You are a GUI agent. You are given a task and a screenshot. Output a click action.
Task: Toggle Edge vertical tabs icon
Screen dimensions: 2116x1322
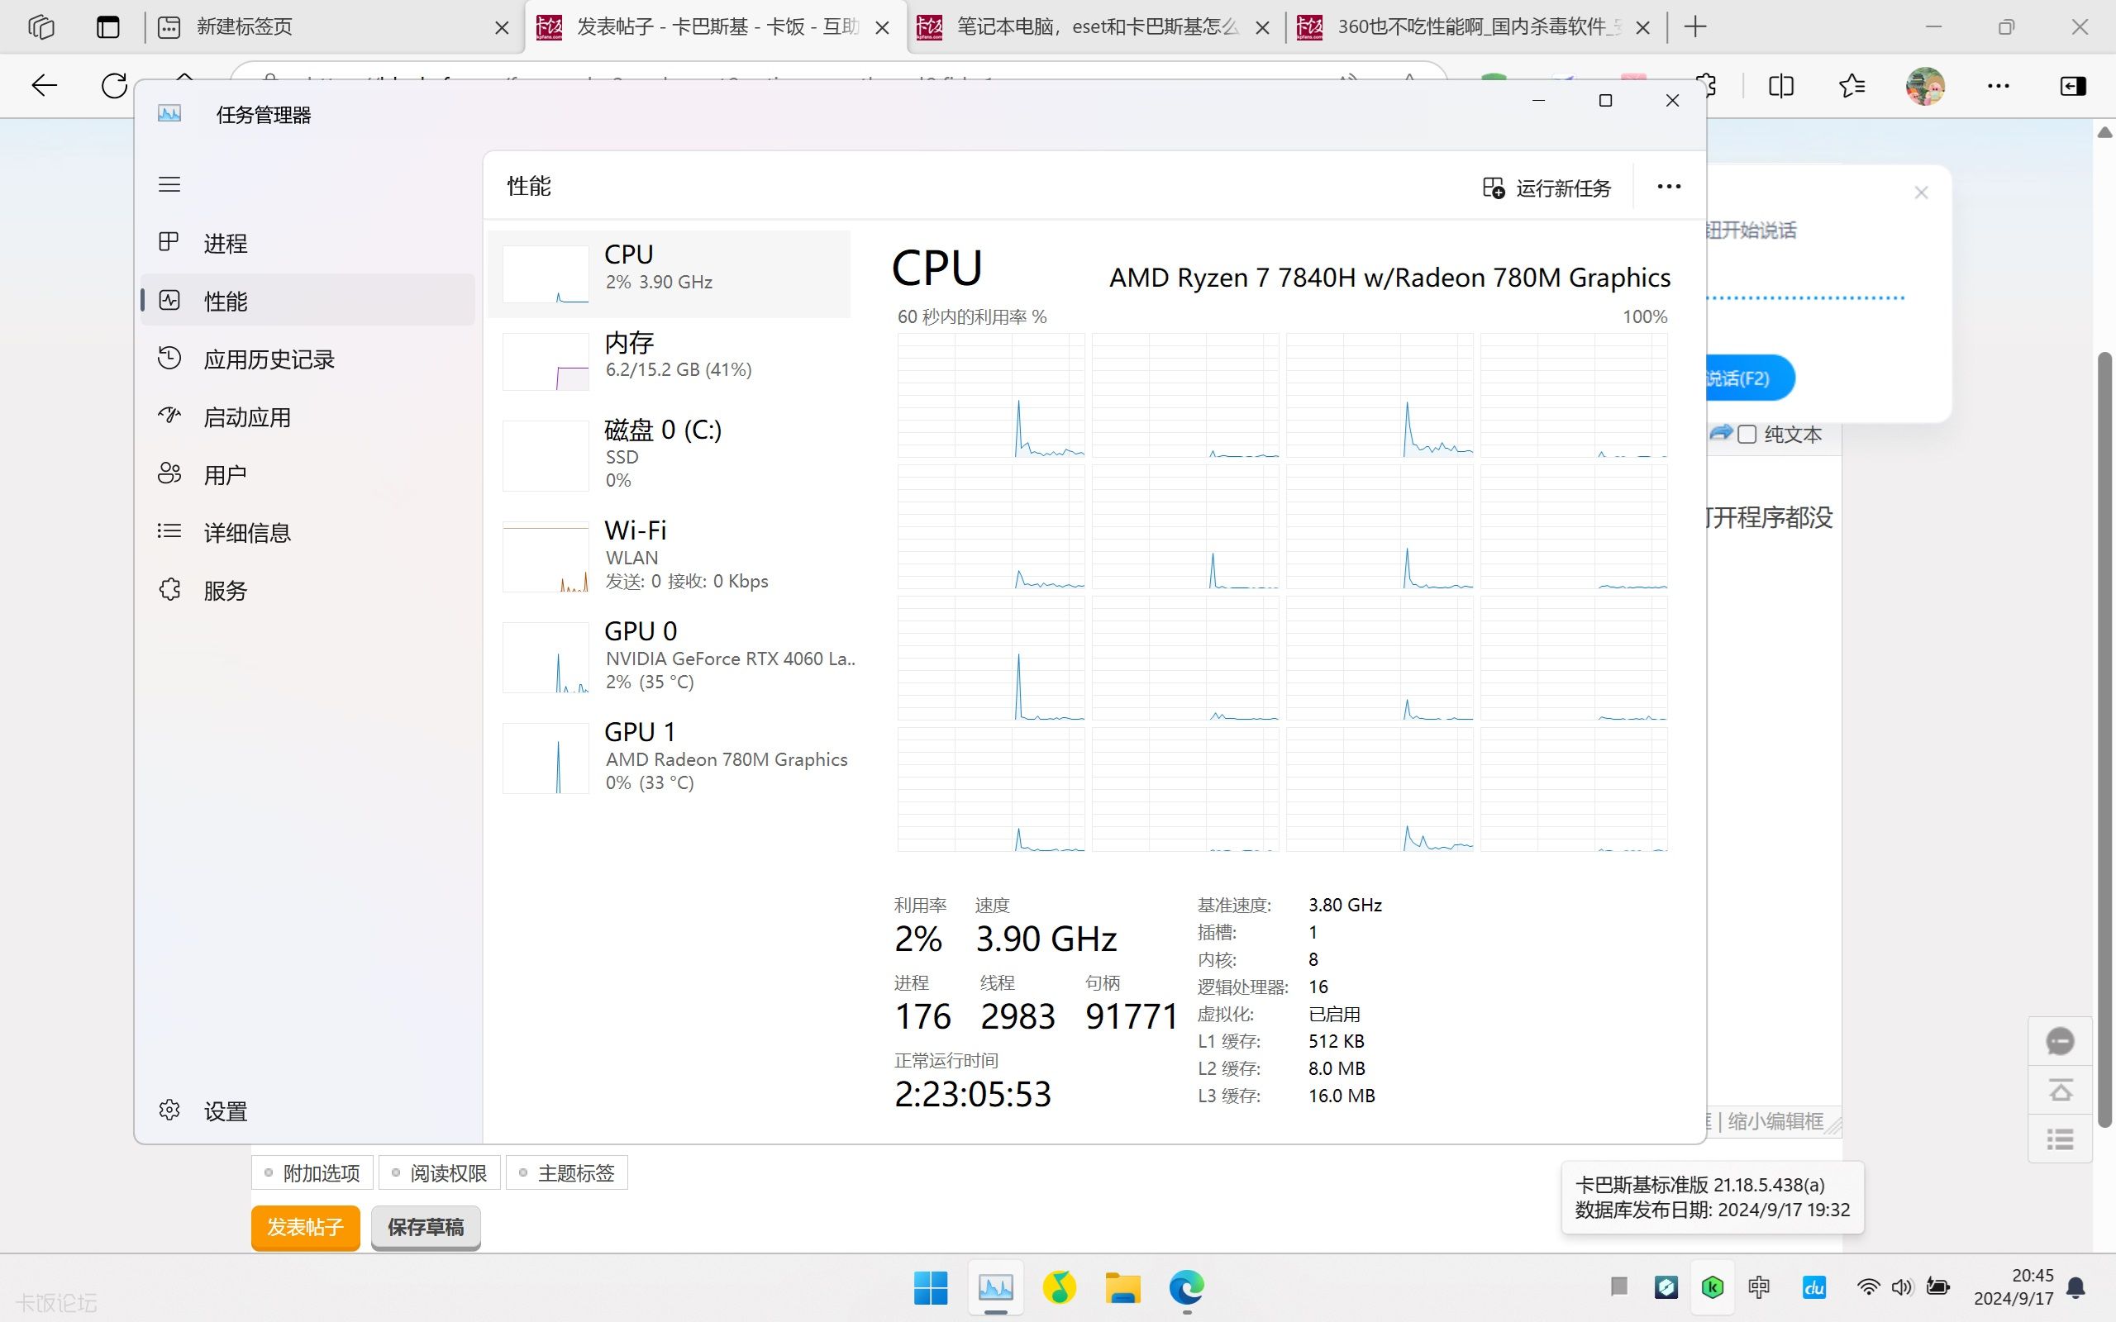point(108,27)
